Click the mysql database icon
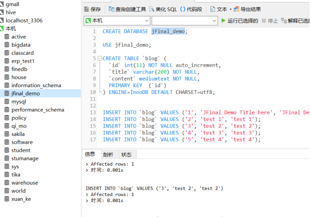 pos(7,102)
